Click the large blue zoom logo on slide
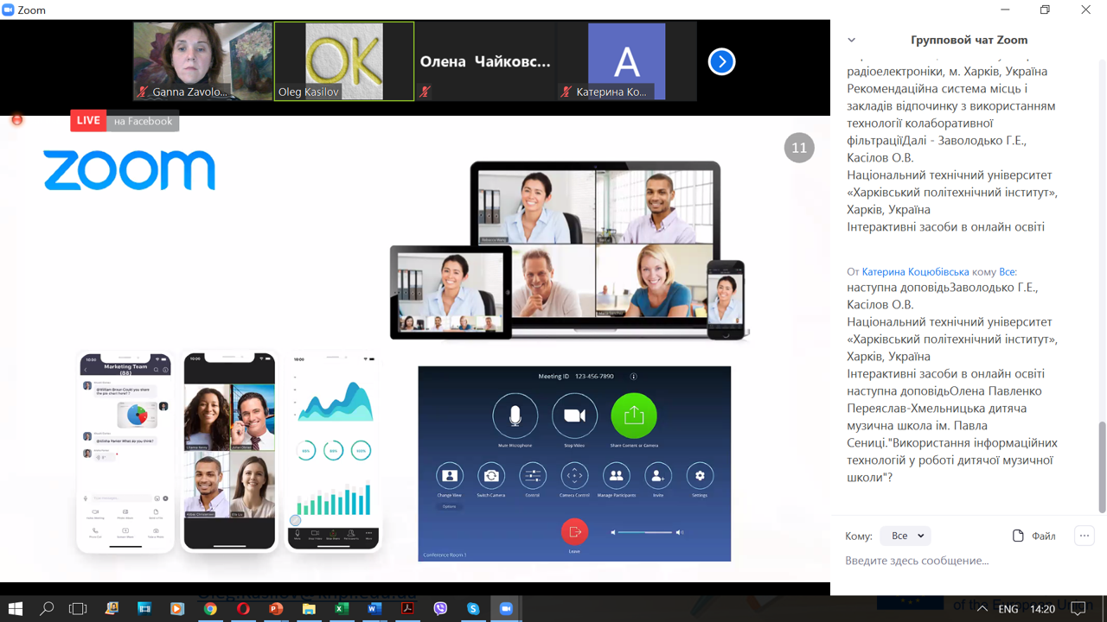The image size is (1107, 622). click(129, 170)
